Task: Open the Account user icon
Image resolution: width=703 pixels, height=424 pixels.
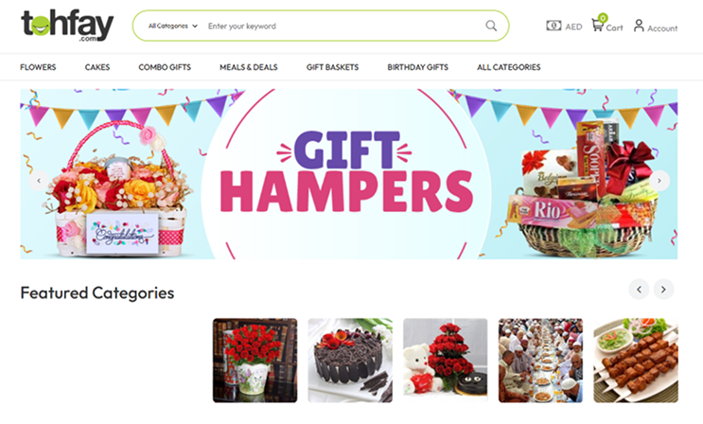Action: 639,26
